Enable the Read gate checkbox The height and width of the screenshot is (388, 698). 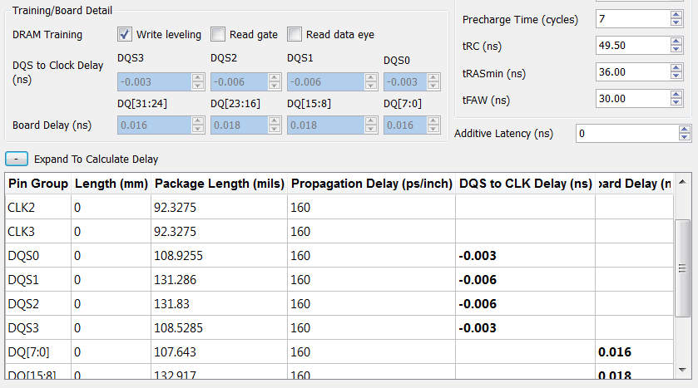218,34
